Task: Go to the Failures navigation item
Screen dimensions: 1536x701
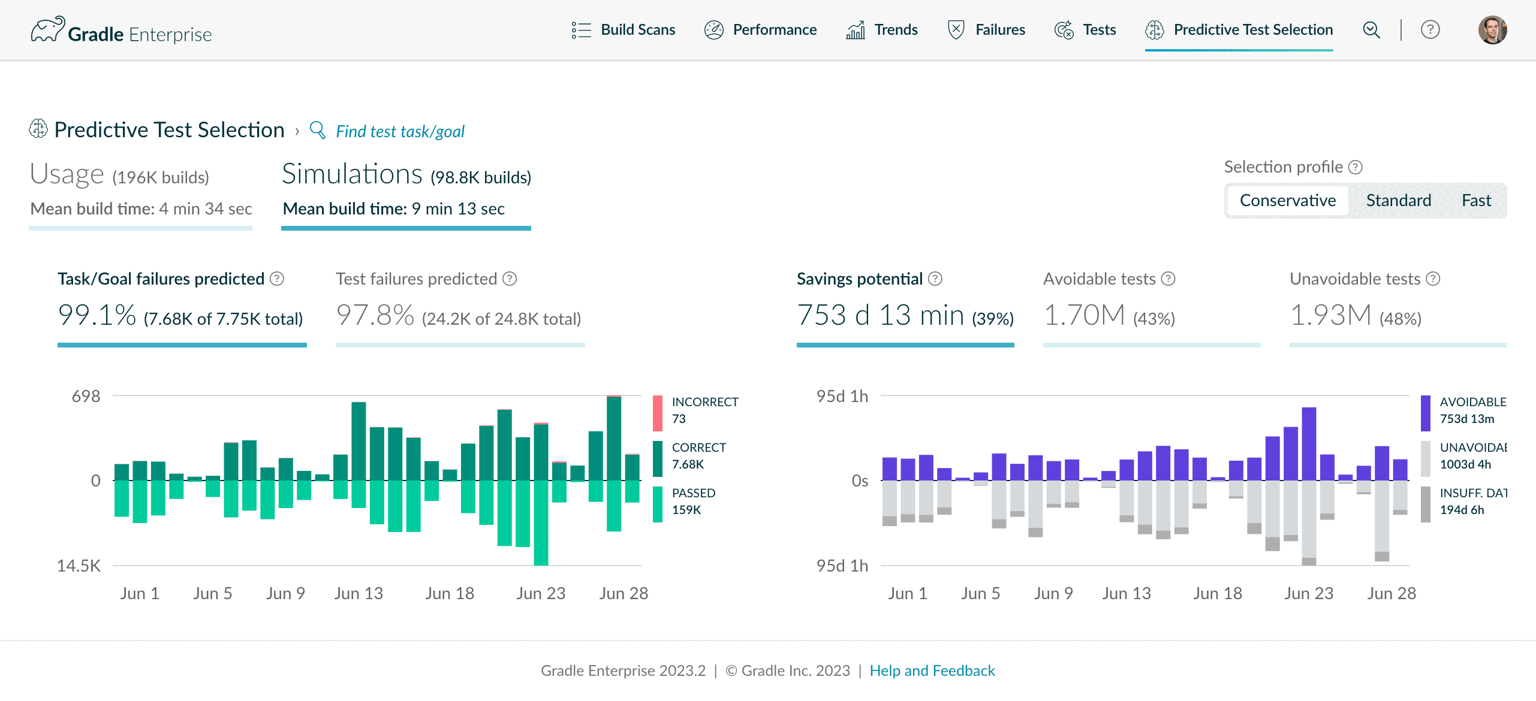Action: pyautogui.click(x=986, y=29)
